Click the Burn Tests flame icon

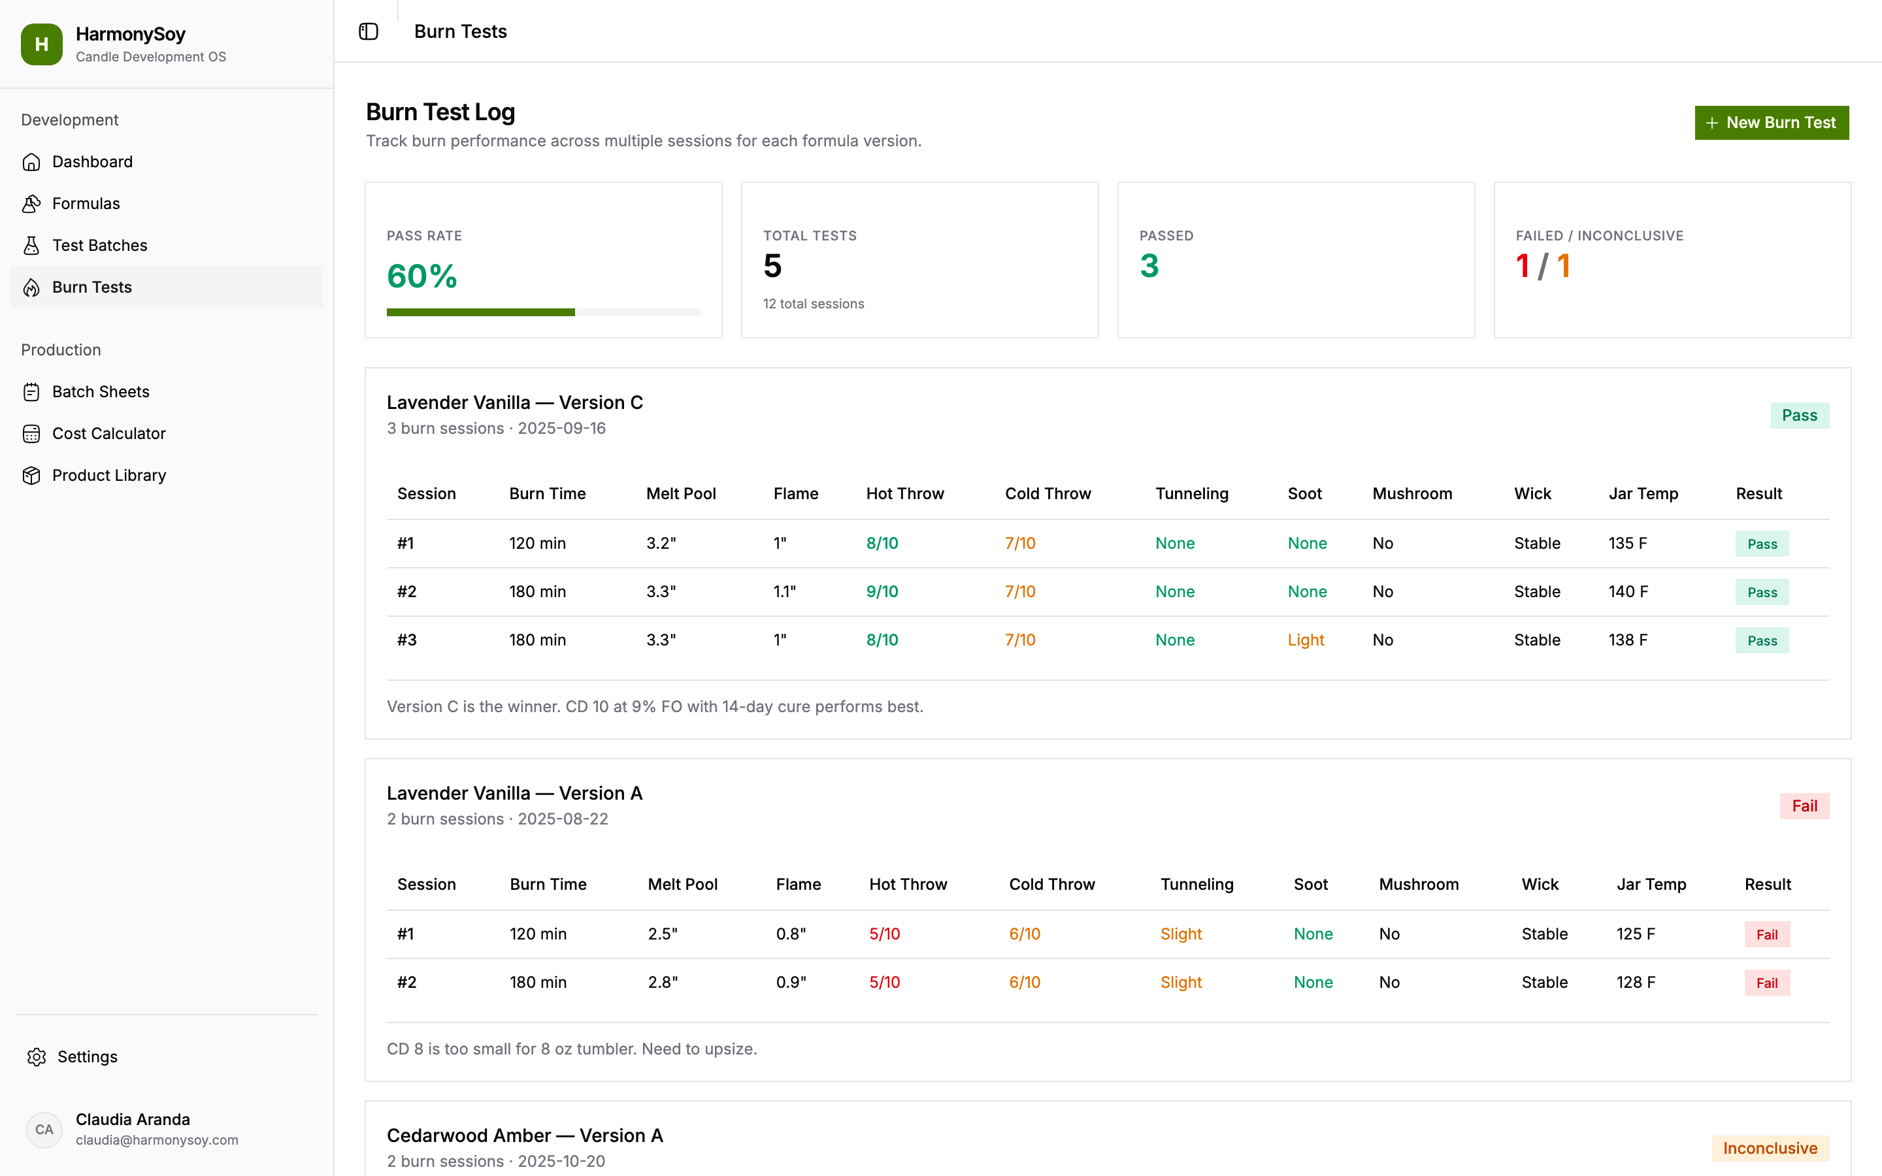coord(31,287)
